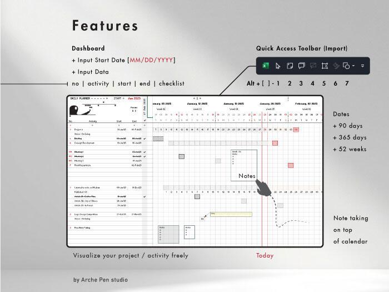Image resolution: width=389 pixels, height=292 pixels.
Task: Select the yellow note callout on calendar
Action: pos(231,214)
